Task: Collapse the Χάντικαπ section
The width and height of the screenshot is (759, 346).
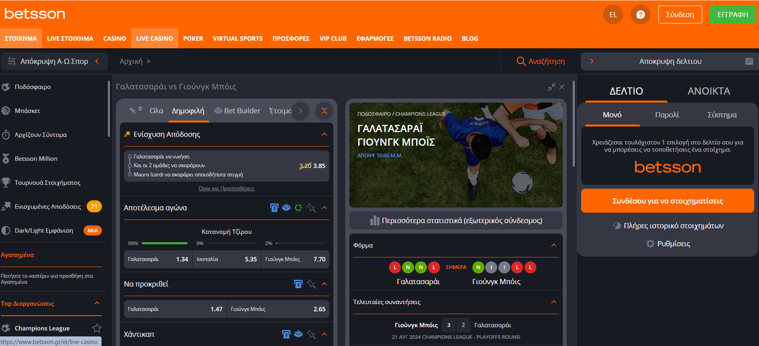Action: [x=325, y=334]
